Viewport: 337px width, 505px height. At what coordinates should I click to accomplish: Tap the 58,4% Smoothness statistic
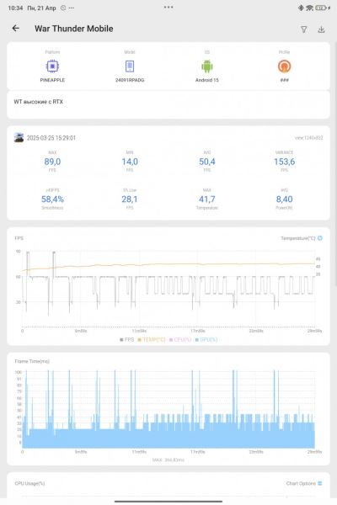(x=52, y=199)
